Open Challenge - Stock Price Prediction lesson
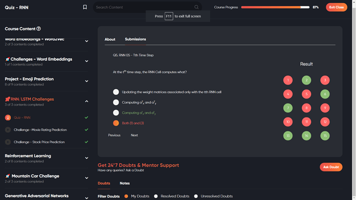 click(39, 142)
